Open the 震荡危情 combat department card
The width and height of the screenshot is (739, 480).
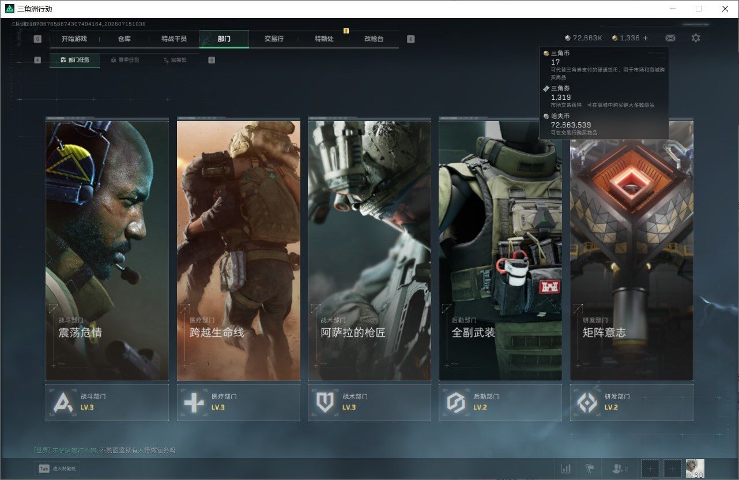click(x=107, y=250)
